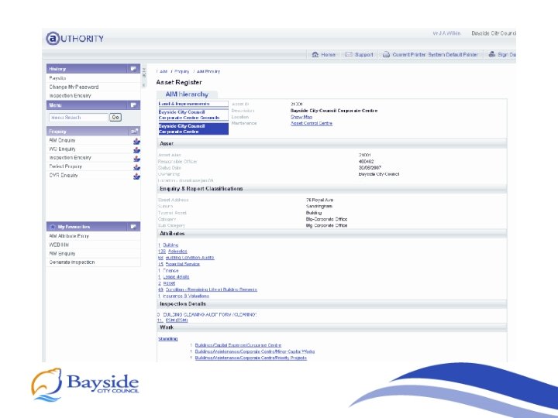Click favourite icon beside Defect Enquiry
The width and height of the screenshot is (558, 418).
click(136, 167)
